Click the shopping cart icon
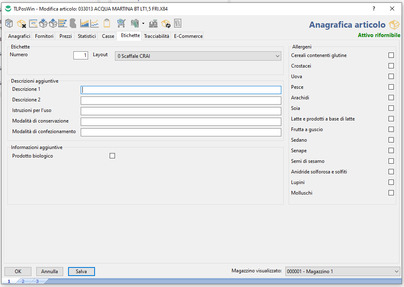This screenshot has height=287, width=404. [121, 24]
